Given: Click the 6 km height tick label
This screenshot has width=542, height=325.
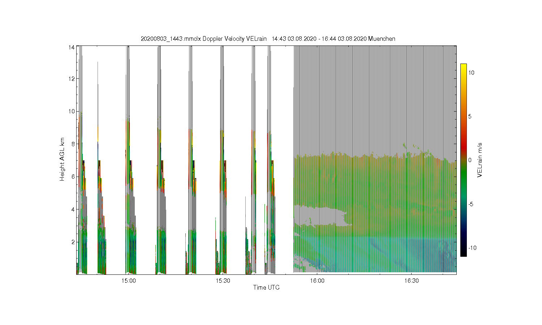Looking at the screenshot, I should point(73,177).
